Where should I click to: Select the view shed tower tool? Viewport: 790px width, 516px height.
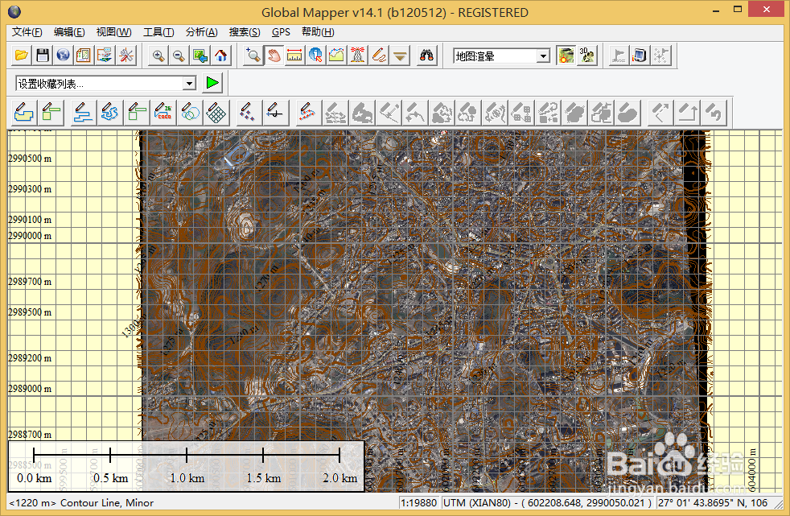pyautogui.click(x=358, y=56)
